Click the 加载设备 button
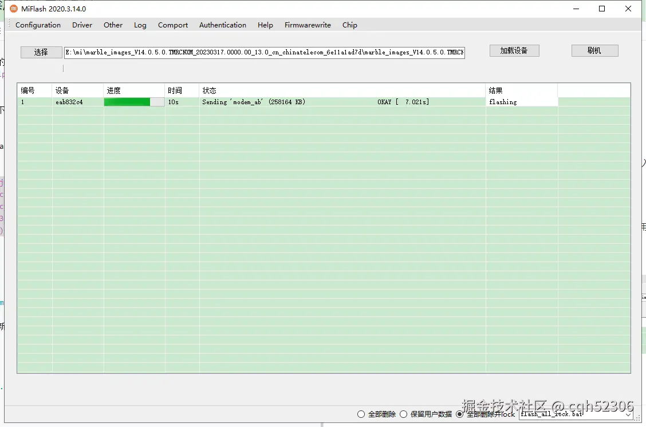 pos(514,50)
